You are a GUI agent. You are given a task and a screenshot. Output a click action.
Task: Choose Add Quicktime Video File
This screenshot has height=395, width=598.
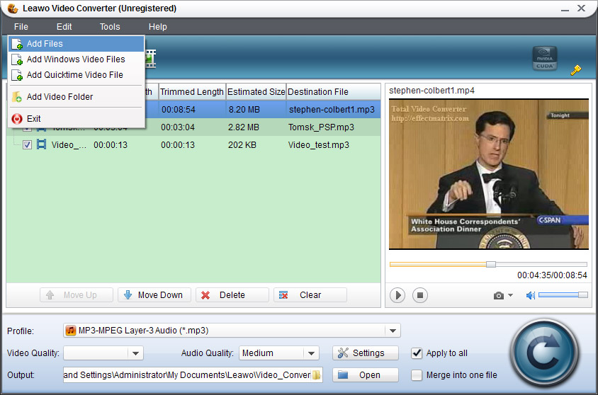click(77, 75)
